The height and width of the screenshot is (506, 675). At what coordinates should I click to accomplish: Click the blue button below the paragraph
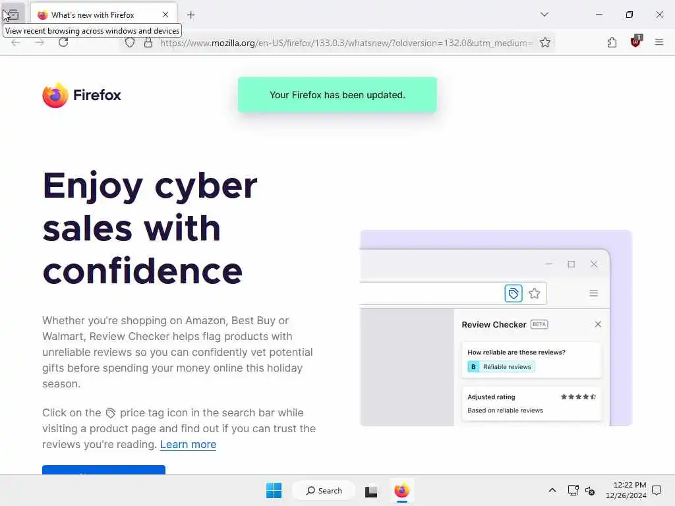pos(103,469)
